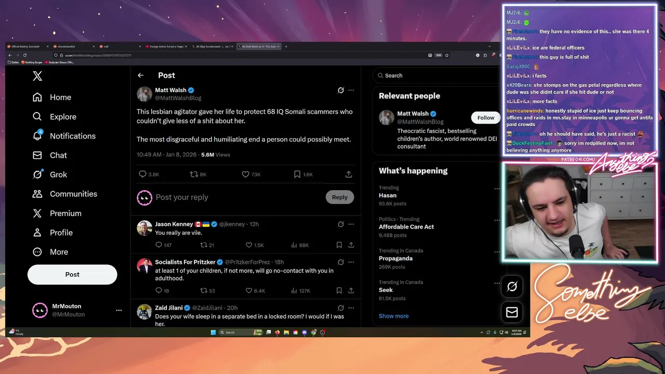Open more options on Matt Walsh's post

tap(351, 90)
